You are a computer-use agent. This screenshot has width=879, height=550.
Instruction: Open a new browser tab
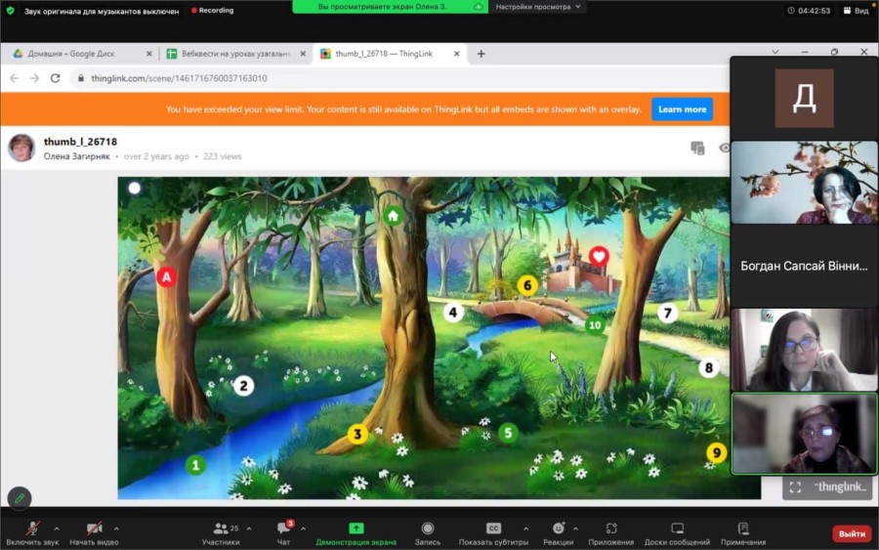click(481, 54)
